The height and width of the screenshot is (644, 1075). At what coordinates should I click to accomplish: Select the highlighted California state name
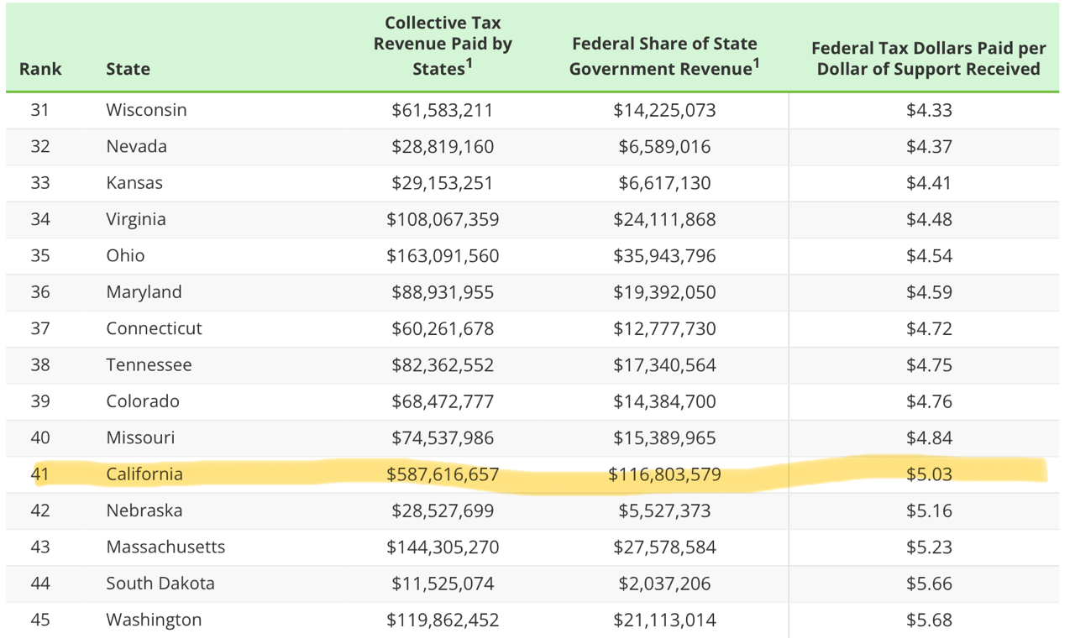click(144, 474)
